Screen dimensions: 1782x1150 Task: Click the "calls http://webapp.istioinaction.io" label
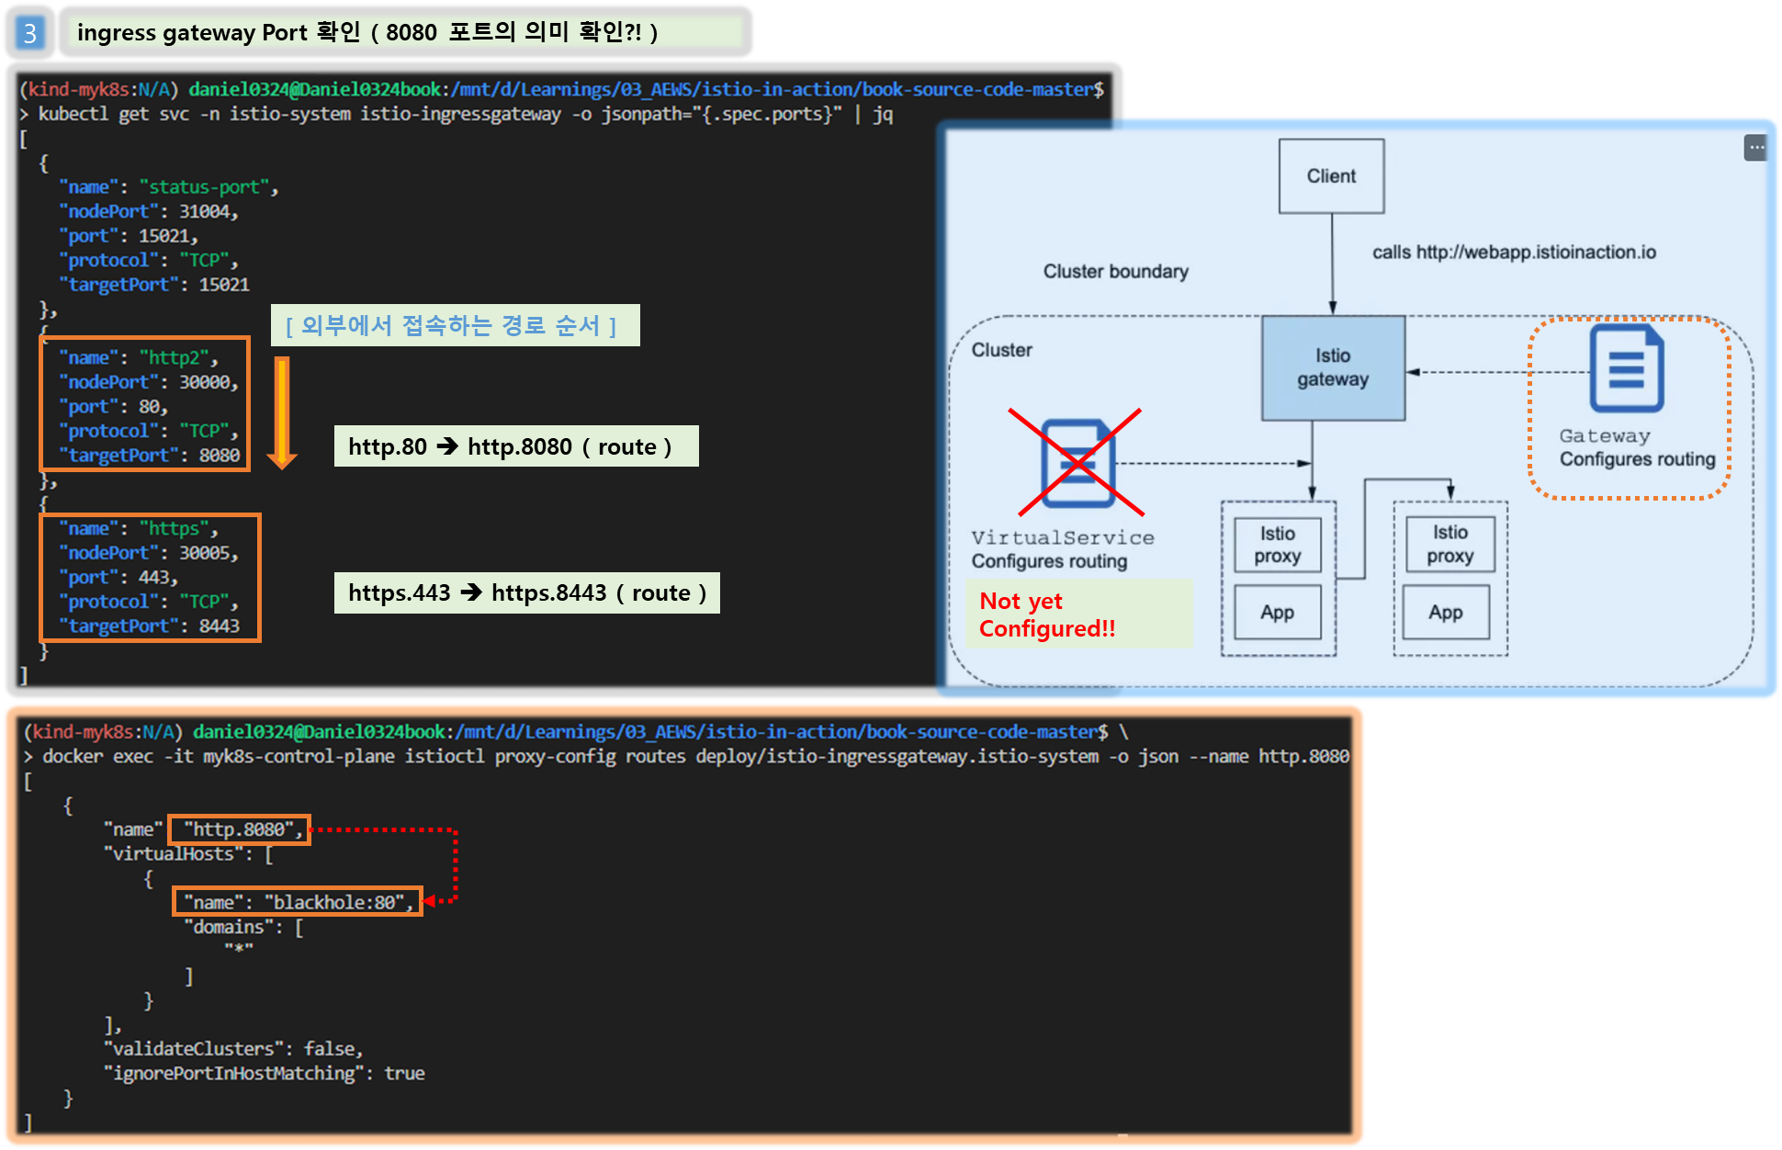pos(1514,252)
